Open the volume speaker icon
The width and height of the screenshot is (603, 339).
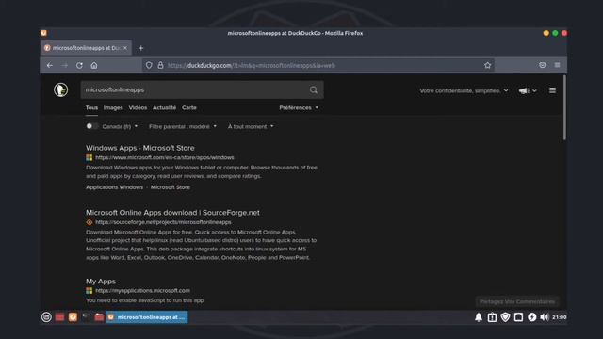click(545, 317)
